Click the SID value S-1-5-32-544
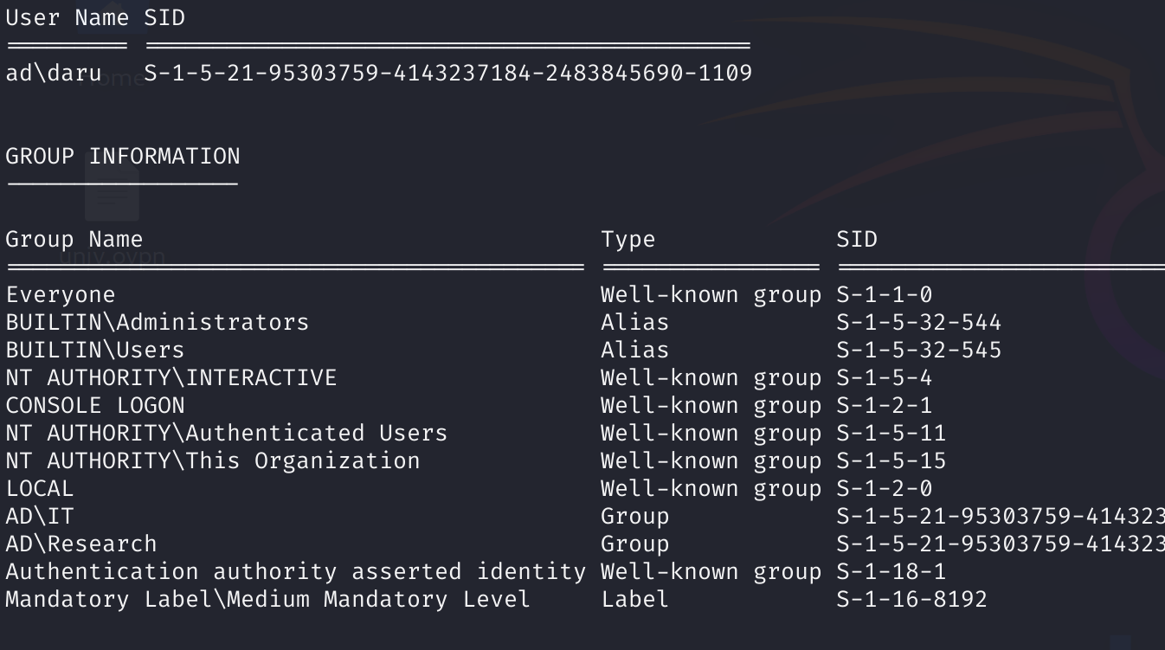 pos(918,323)
